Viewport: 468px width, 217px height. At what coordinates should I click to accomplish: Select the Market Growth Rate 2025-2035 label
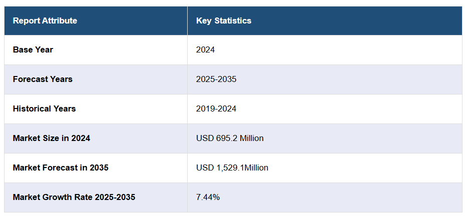(x=74, y=197)
